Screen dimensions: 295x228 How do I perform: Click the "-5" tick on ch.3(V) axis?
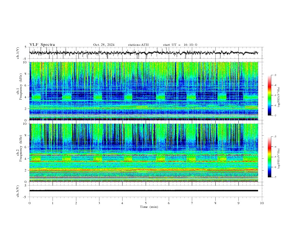(x=25, y=197)
